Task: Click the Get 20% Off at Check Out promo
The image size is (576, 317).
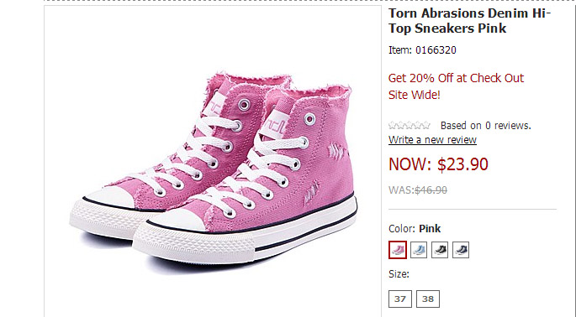Action: click(x=456, y=78)
